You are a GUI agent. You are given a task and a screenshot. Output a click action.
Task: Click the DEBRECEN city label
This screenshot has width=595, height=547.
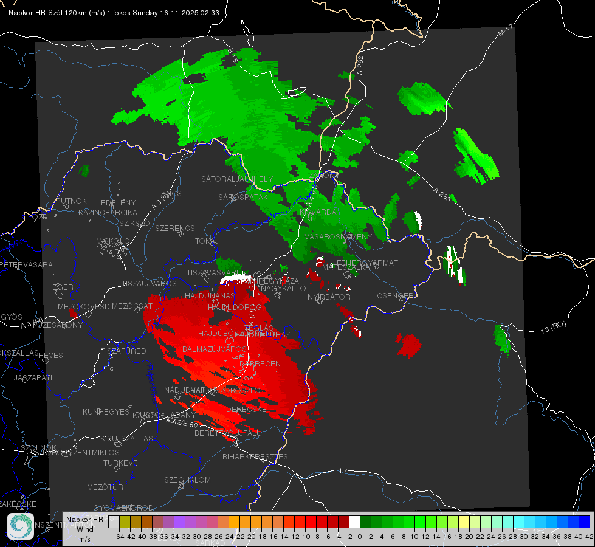pos(260,363)
